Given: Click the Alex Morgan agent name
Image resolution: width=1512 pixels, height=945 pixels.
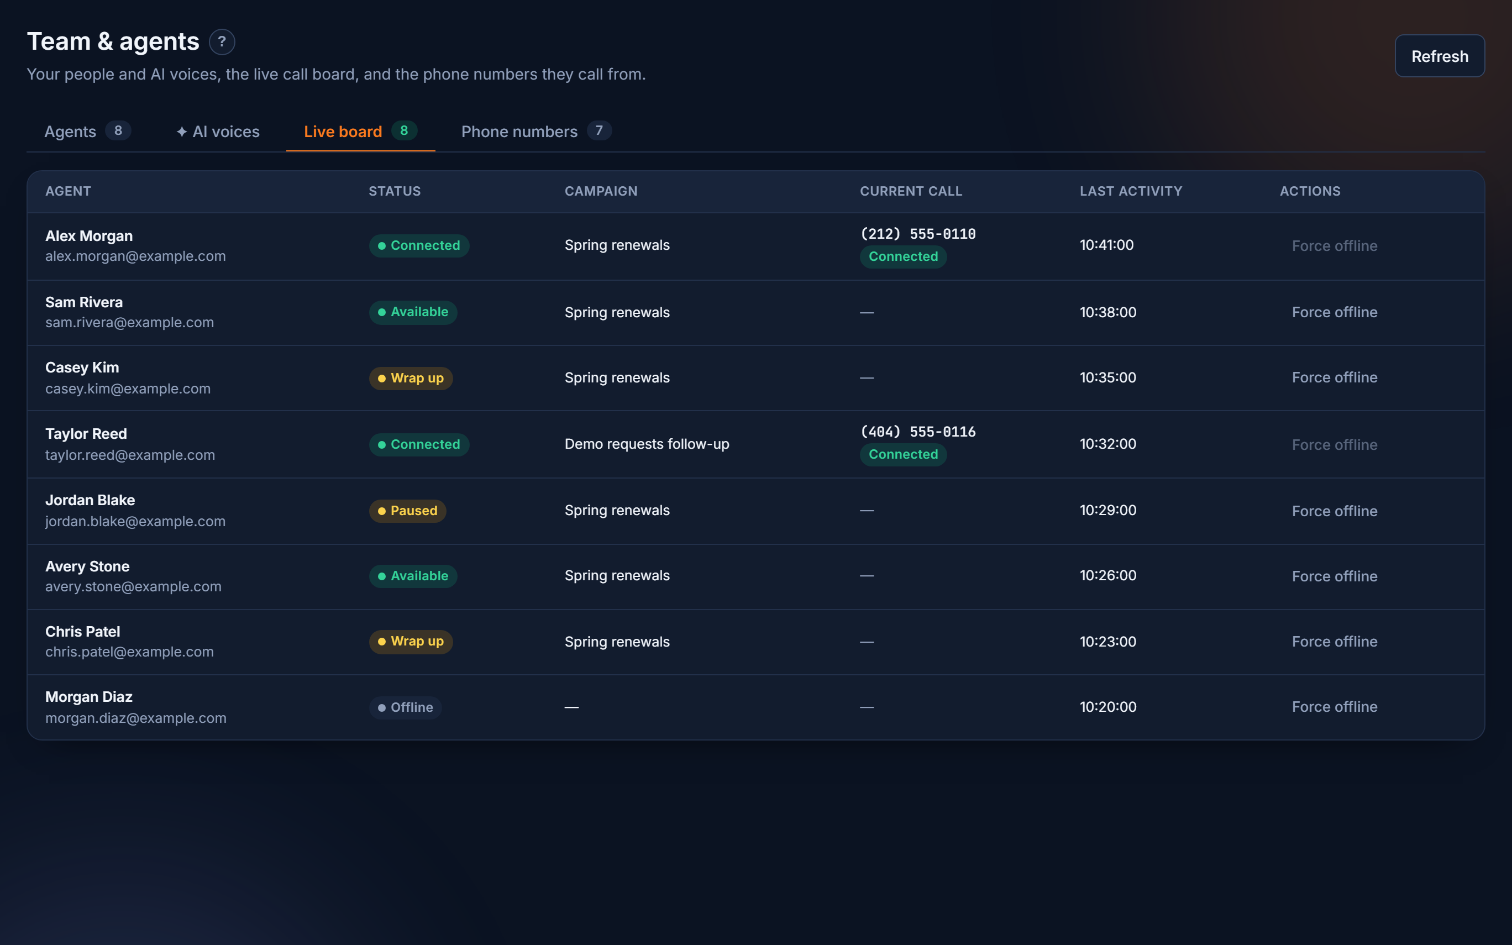Looking at the screenshot, I should [89, 235].
